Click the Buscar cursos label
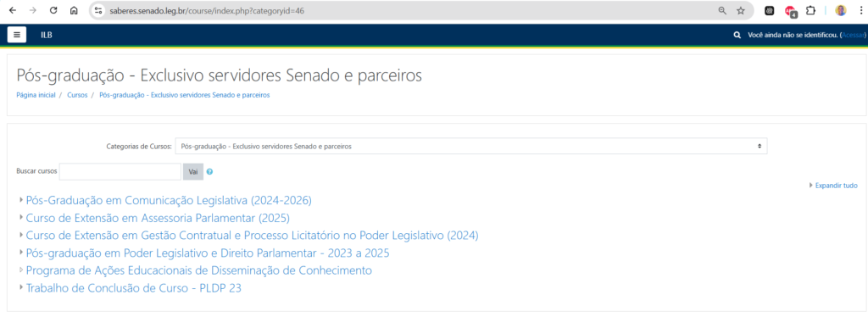 pos(36,171)
